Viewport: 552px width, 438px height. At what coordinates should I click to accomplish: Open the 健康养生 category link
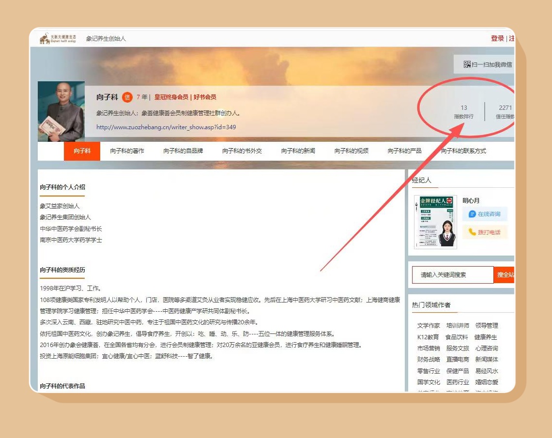(x=486, y=337)
